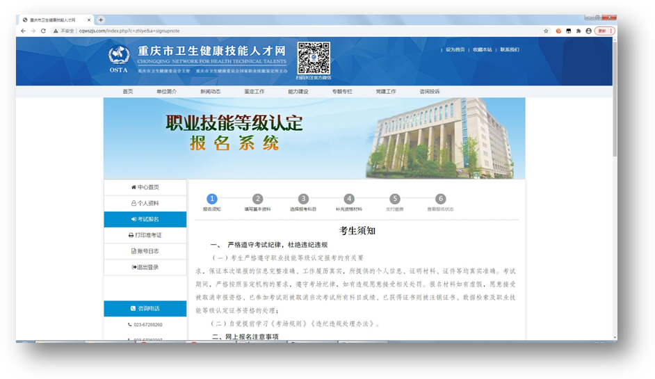This screenshot has width=655, height=379.
Task: Select 打印准考证 in the sidebar
Action: pos(145,235)
